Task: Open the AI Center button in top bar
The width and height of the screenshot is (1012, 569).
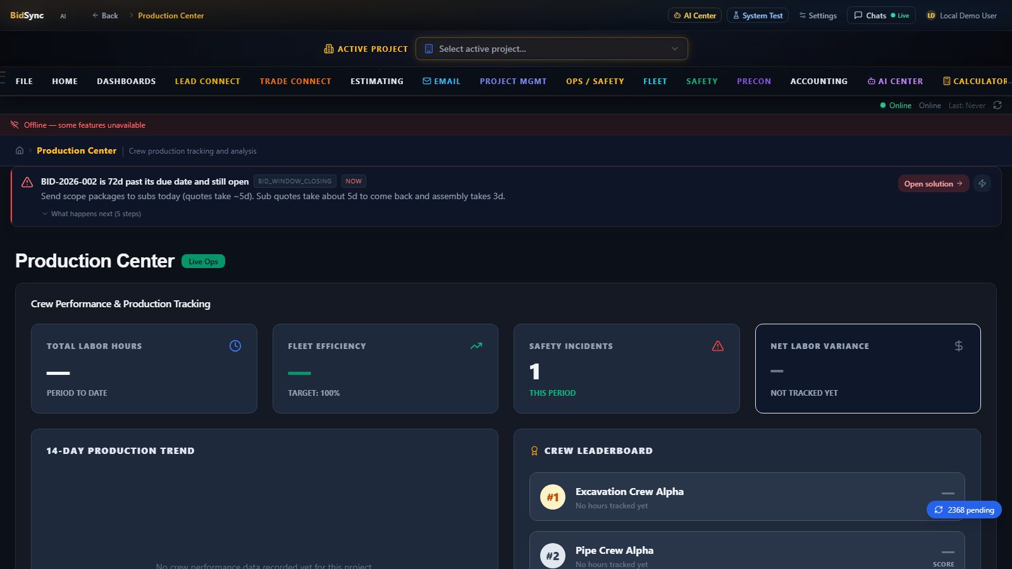Action: point(694,16)
